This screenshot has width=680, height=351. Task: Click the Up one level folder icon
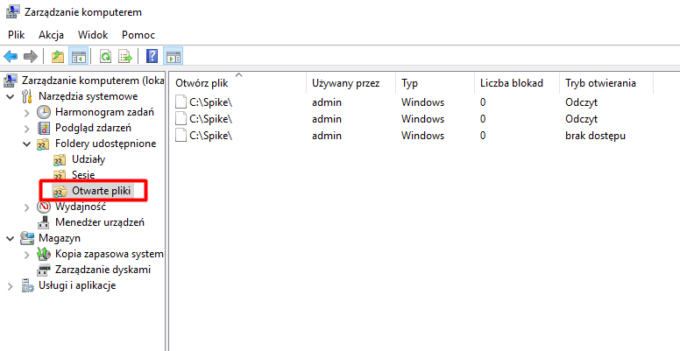(x=58, y=57)
